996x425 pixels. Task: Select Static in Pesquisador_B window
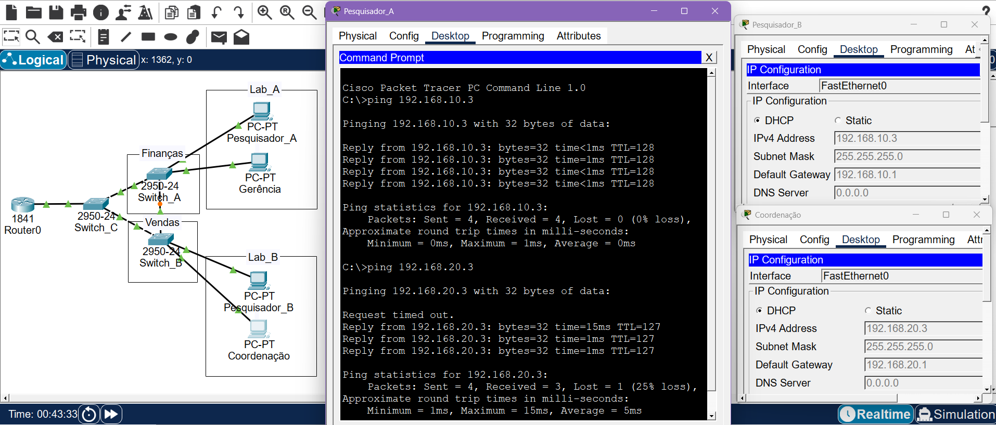pos(838,121)
